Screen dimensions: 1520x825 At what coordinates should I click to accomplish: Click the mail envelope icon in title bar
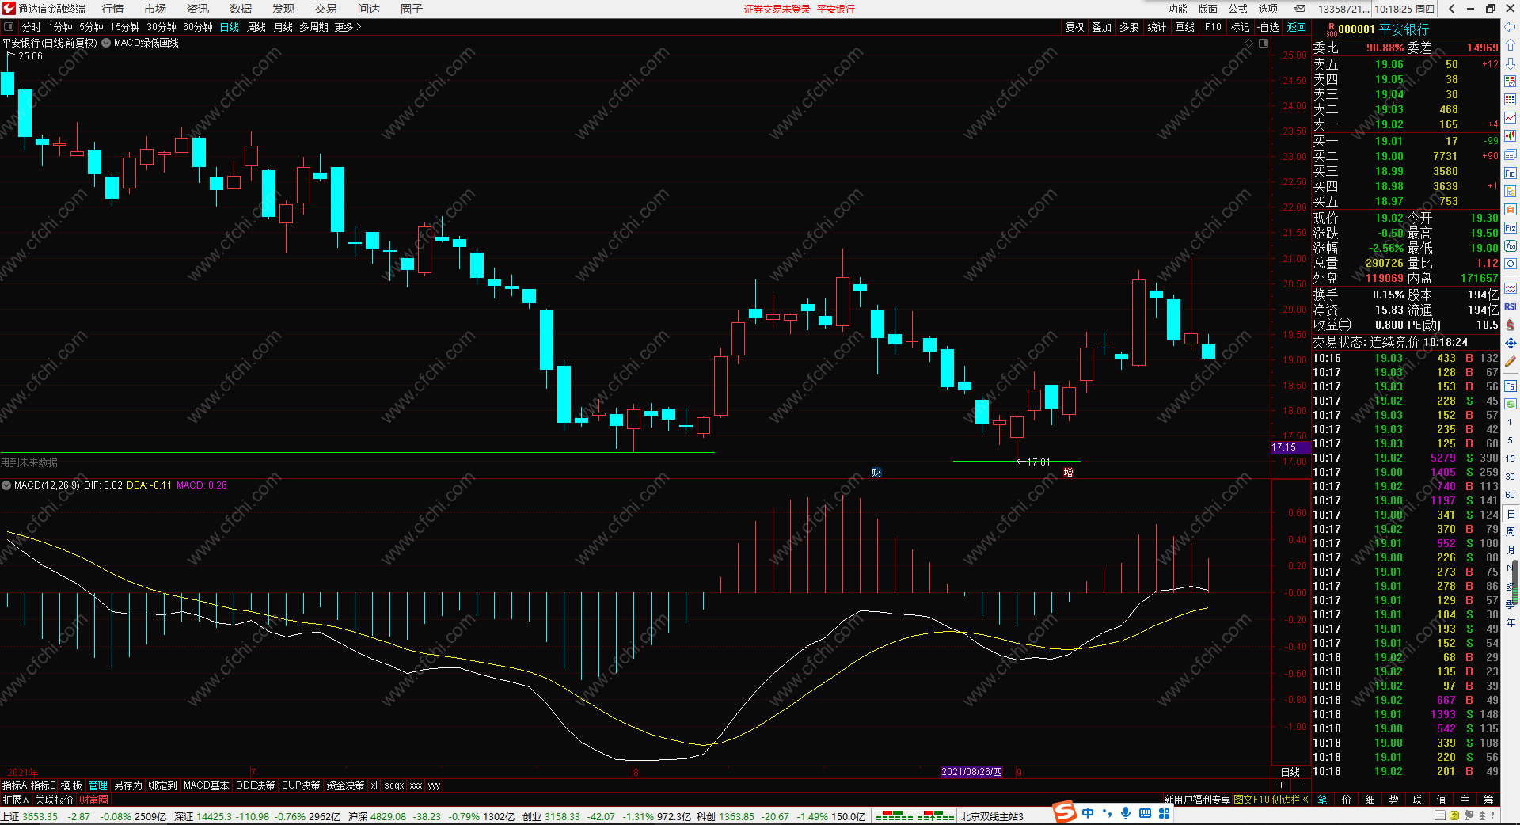click(1300, 9)
